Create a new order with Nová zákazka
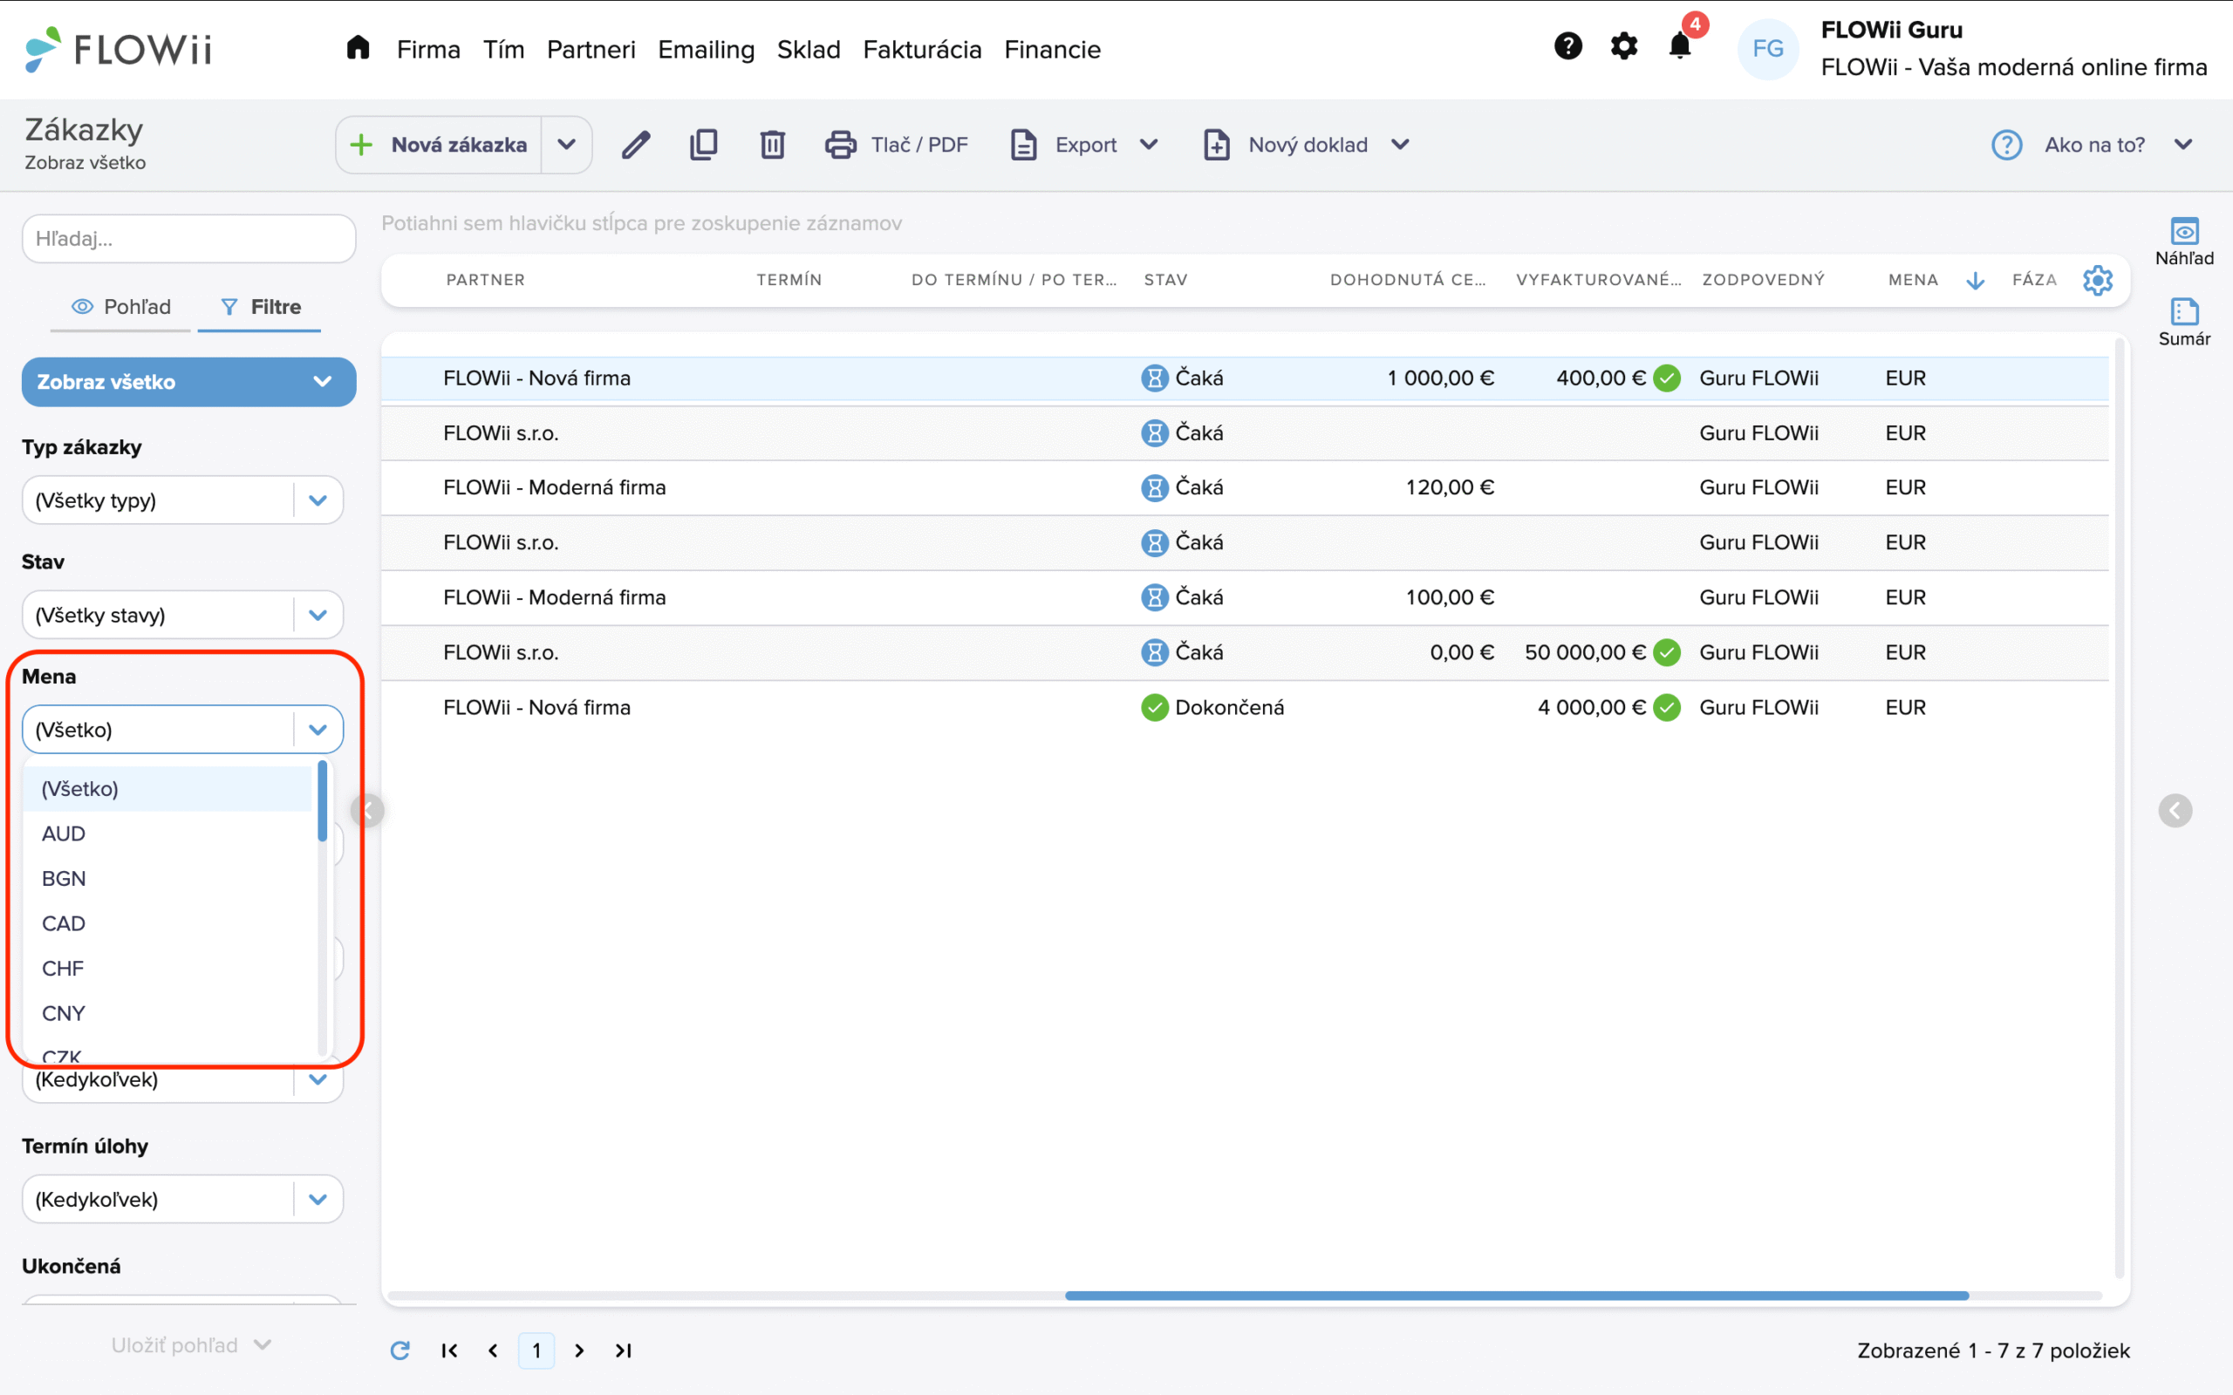Viewport: 2233px width, 1395px height. pos(440,145)
